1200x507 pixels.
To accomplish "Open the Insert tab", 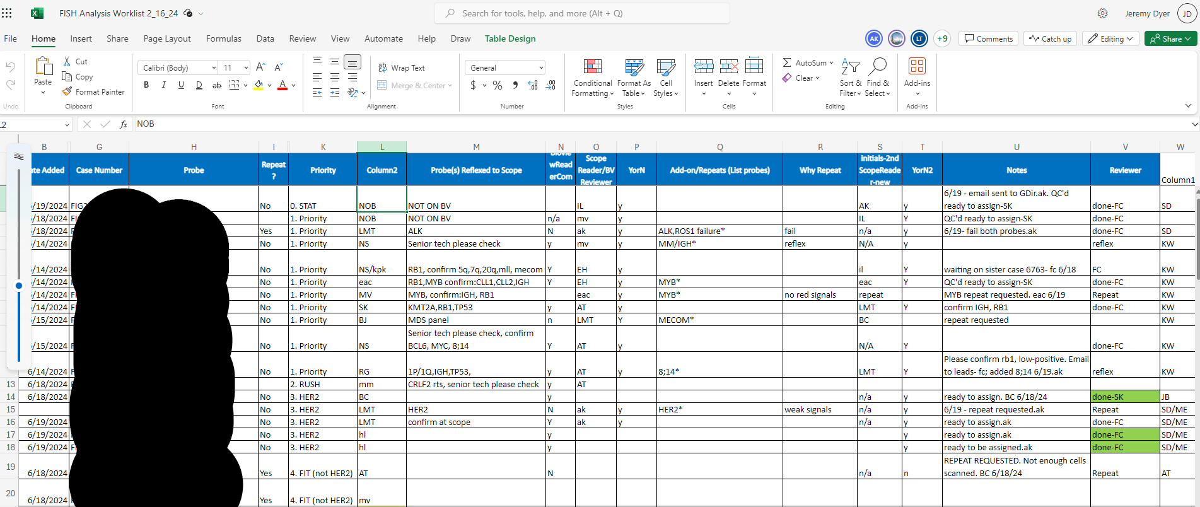I will click(81, 38).
